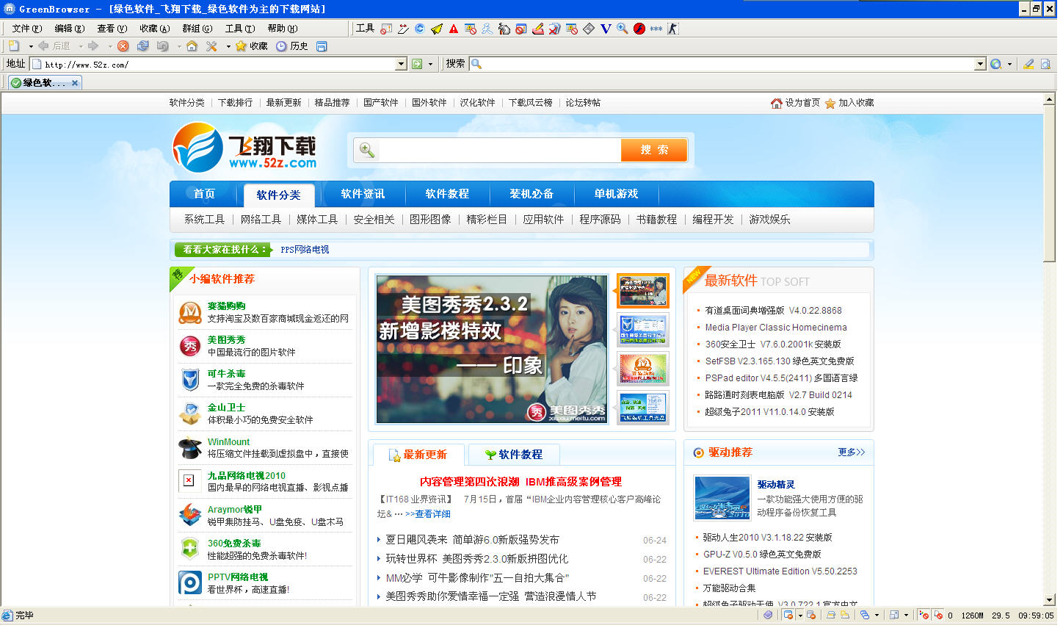
Task: Open the 文件(F) menu
Action: [x=26, y=29]
